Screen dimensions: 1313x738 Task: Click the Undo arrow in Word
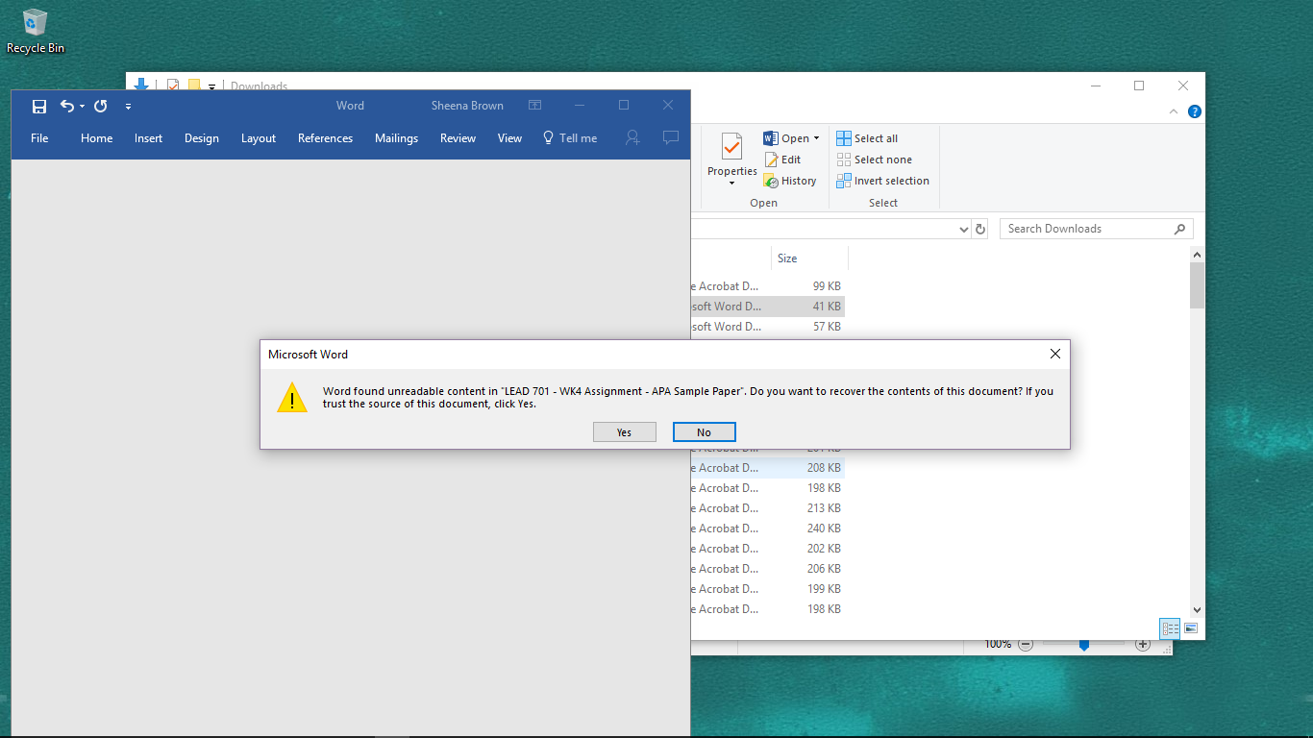click(x=66, y=107)
